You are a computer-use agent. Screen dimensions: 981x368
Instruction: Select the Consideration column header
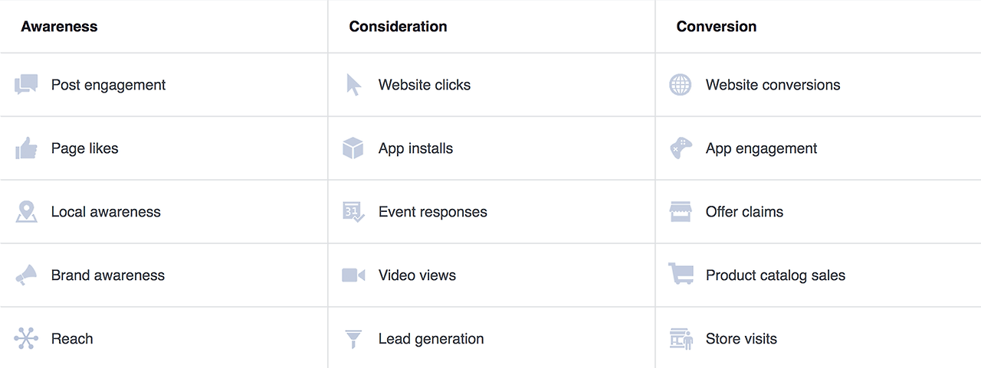tap(398, 27)
